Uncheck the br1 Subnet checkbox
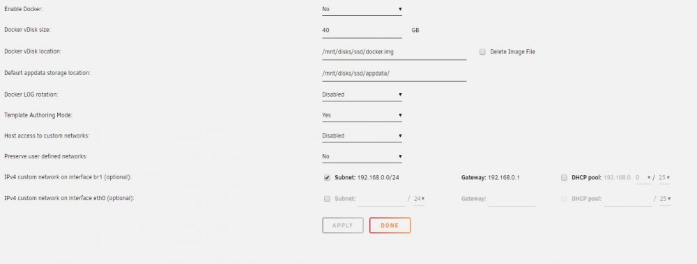The height and width of the screenshot is (264, 697). [x=327, y=178]
